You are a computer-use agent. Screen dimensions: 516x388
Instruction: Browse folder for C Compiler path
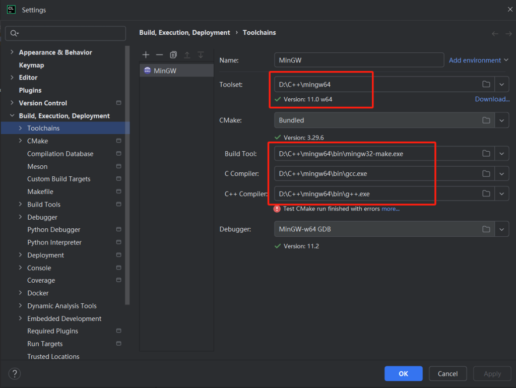(486, 173)
